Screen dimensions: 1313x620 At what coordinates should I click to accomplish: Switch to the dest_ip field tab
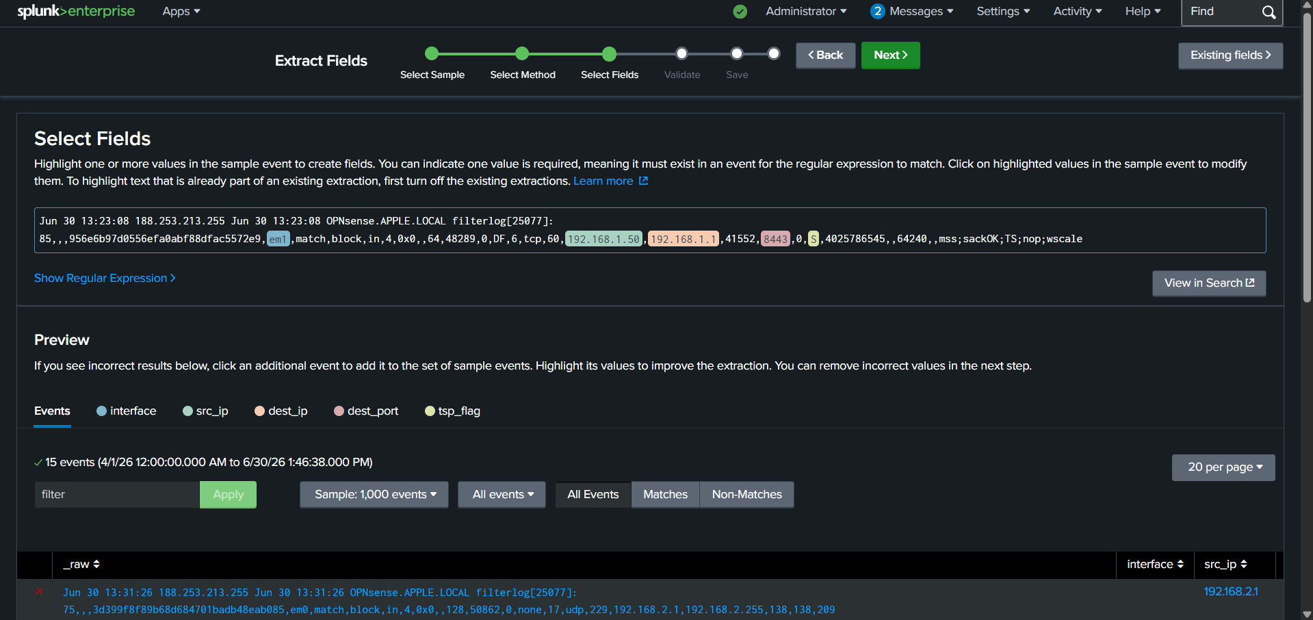click(281, 411)
